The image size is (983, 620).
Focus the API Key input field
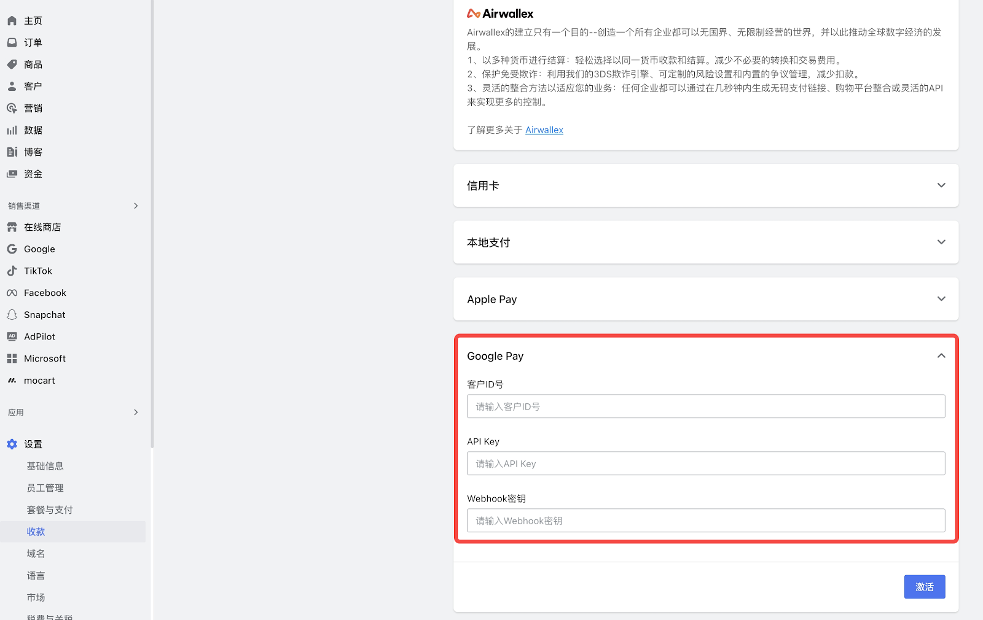705,463
